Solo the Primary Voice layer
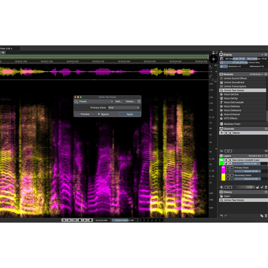The width and height of the screenshot is (268, 268). click(x=232, y=168)
